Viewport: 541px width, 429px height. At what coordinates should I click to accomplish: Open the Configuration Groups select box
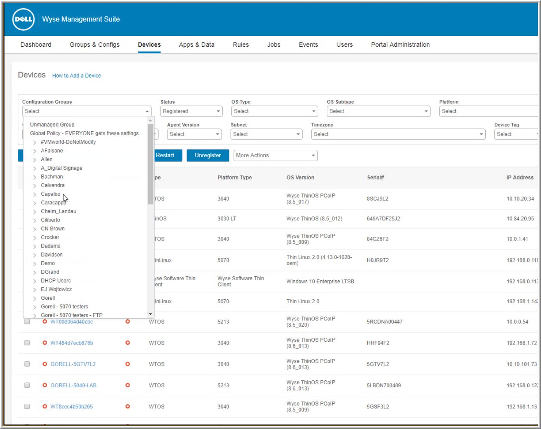pyautogui.click(x=87, y=111)
